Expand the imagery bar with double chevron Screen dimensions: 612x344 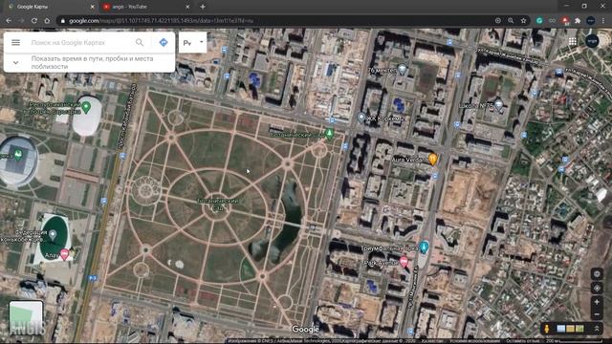(597, 329)
